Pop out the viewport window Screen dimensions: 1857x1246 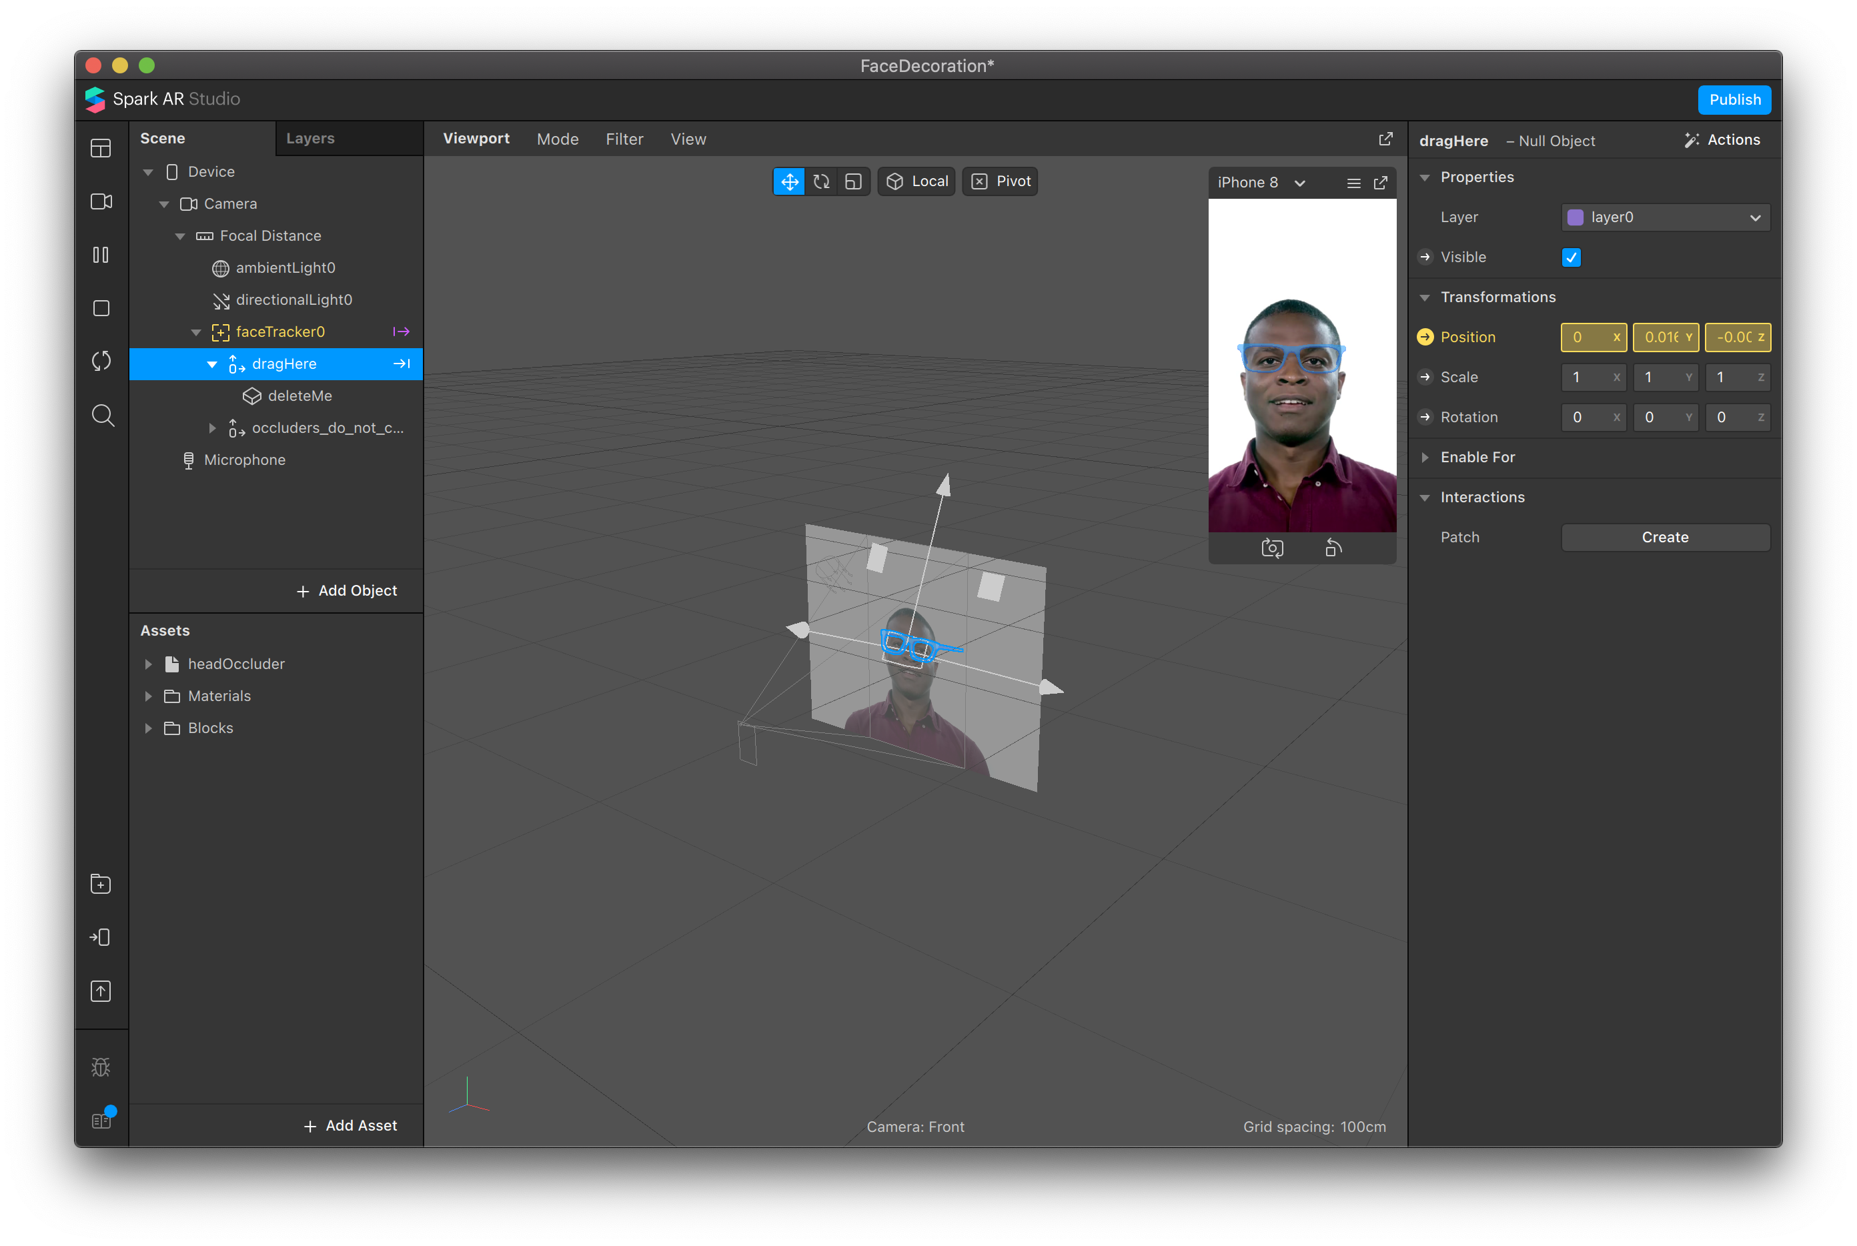(x=1385, y=139)
